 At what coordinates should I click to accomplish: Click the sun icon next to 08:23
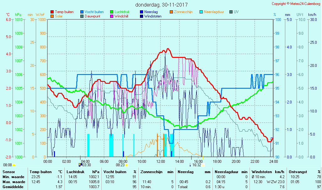click(x=127, y=165)
